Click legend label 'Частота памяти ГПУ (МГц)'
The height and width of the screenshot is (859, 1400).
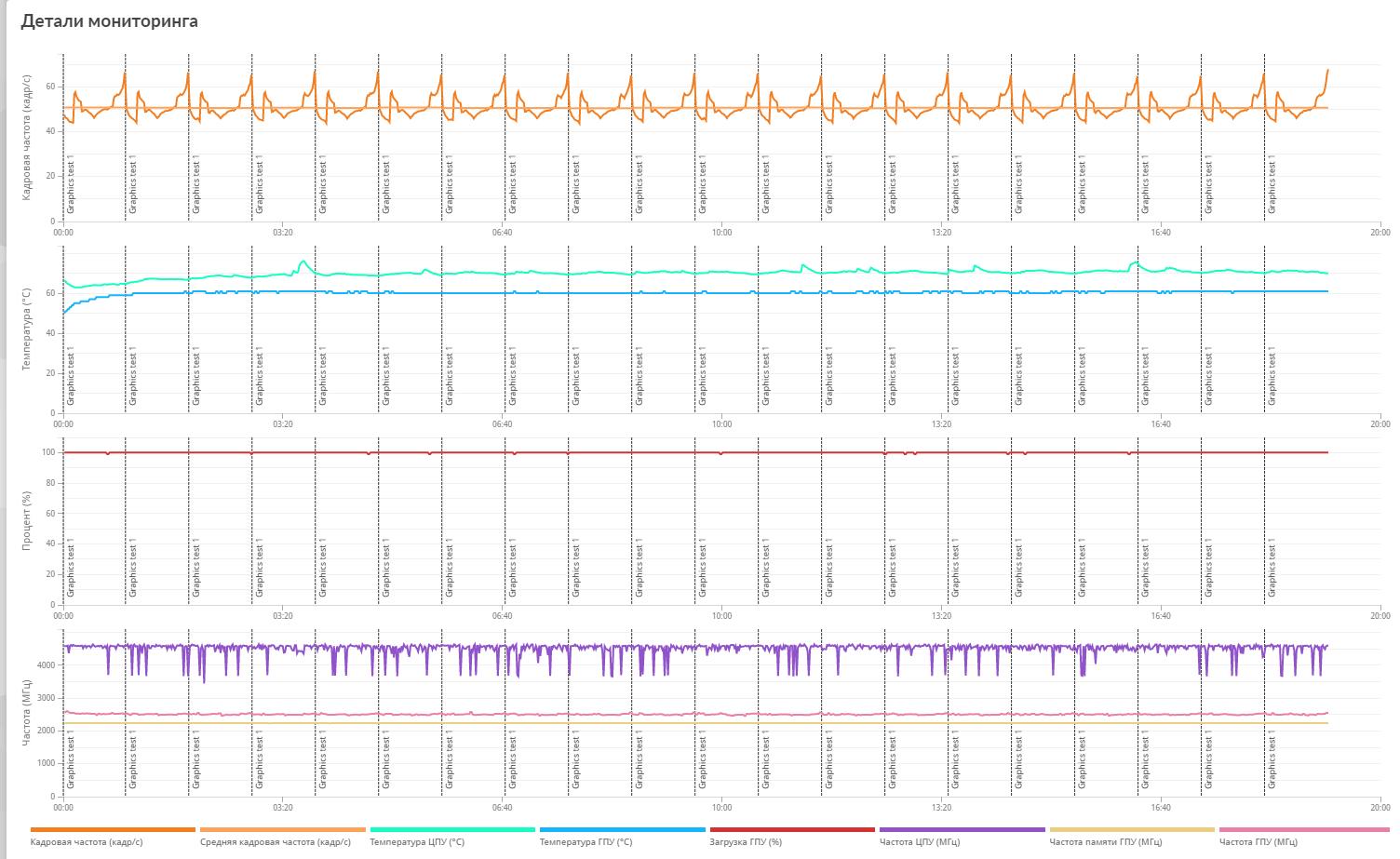pos(1106,842)
